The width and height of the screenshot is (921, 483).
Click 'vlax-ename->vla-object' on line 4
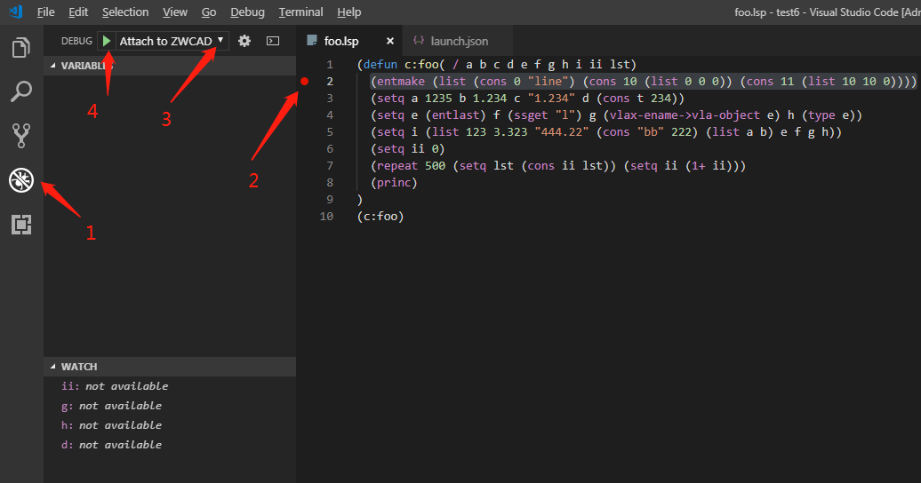click(685, 115)
